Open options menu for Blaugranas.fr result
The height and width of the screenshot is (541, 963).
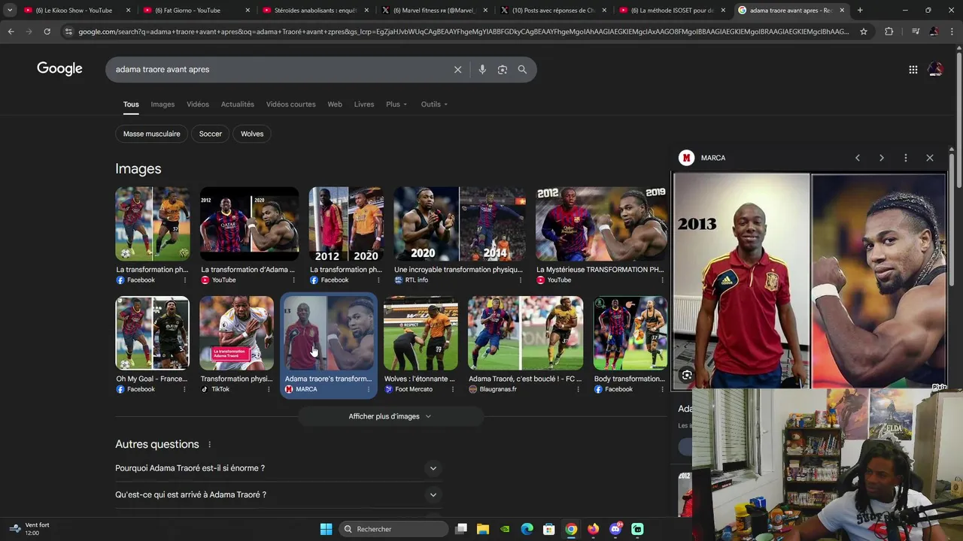point(579,389)
